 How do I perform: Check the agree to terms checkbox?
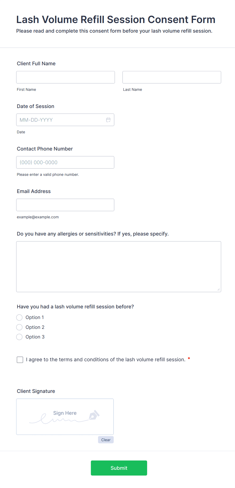point(20,360)
